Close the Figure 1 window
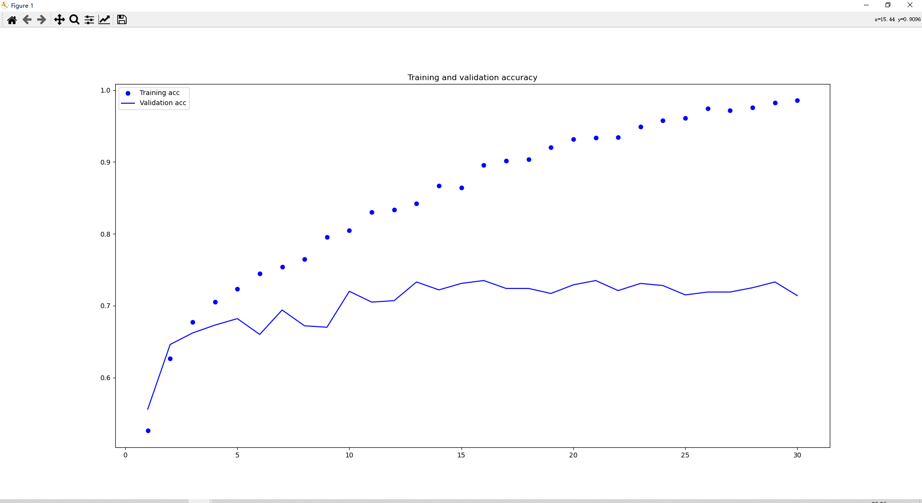Screen dimensions: 922x503 (910, 5)
